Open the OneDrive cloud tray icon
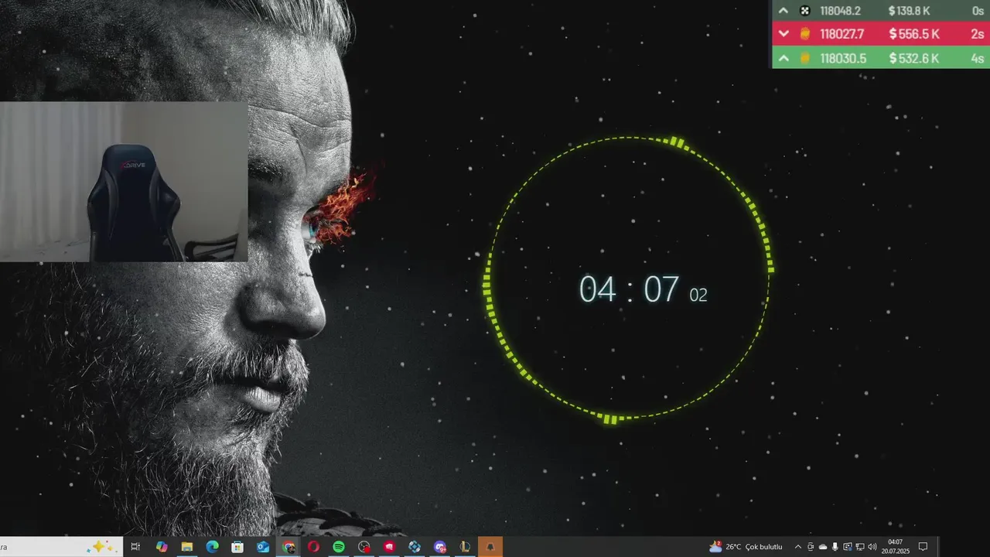This screenshot has height=557, width=990. coord(823,547)
